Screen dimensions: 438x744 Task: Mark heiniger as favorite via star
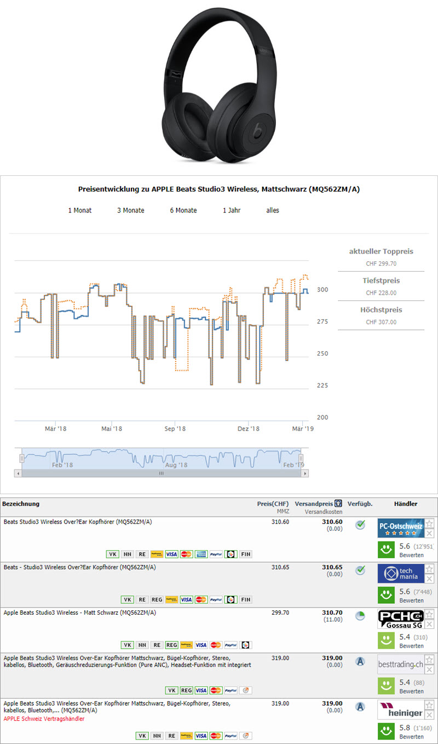point(430,705)
